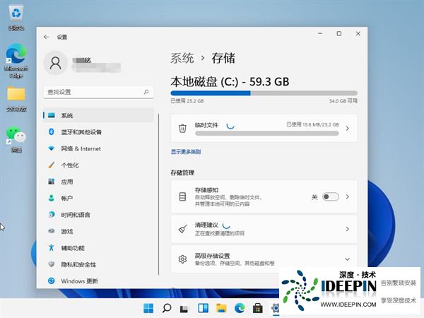Click the storage drive icon beside 存储感知

[x=182, y=196]
